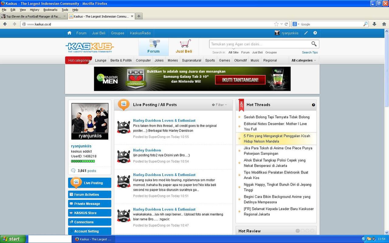
Task: Bookmark this page with the star icon
Action: tap(276, 24)
